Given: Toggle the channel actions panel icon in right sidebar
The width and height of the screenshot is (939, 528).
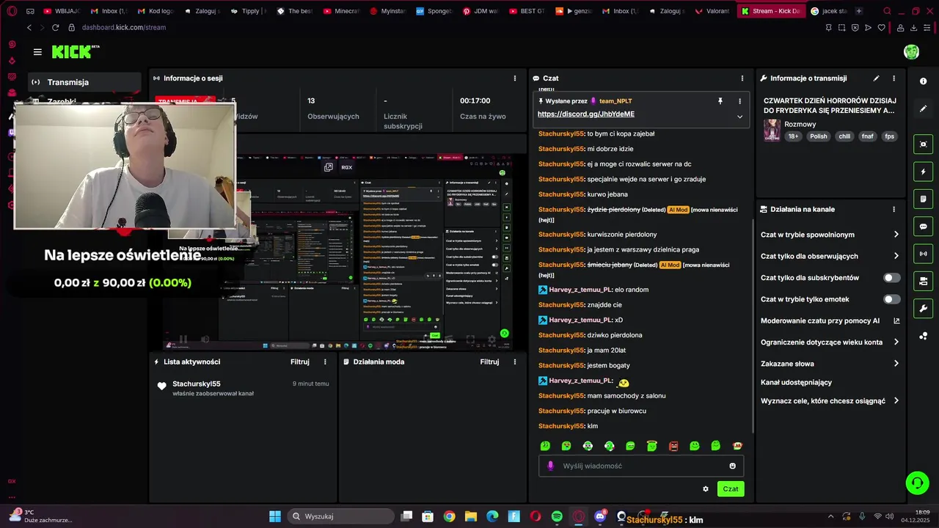Looking at the screenshot, I should click(x=923, y=281).
